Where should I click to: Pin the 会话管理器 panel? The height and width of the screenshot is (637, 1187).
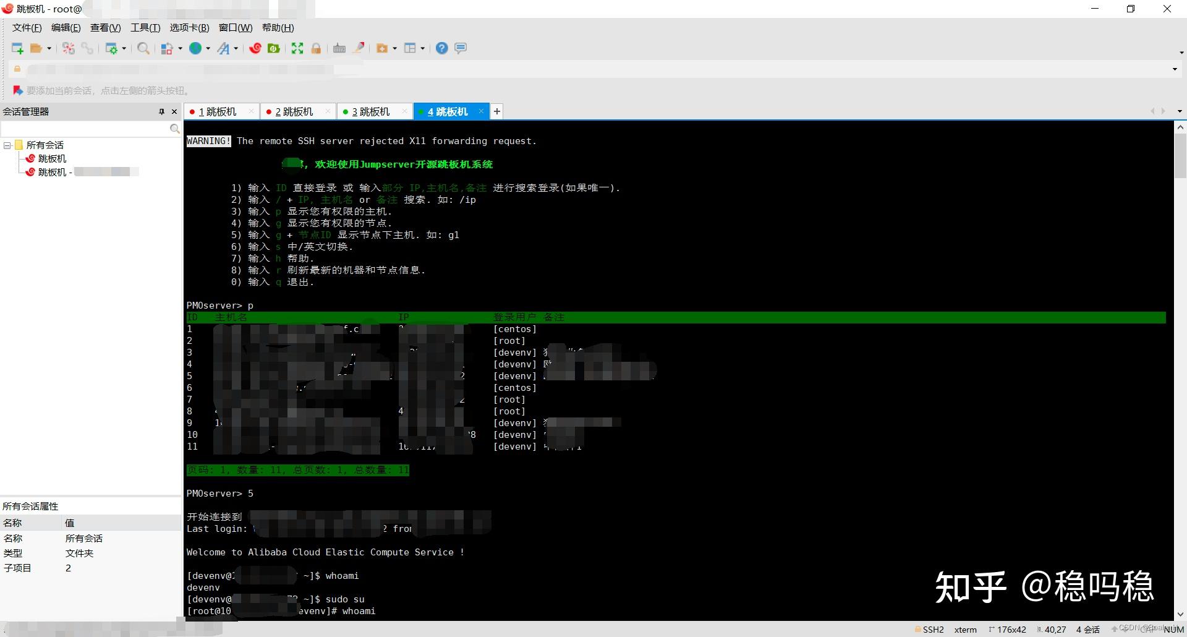161,112
